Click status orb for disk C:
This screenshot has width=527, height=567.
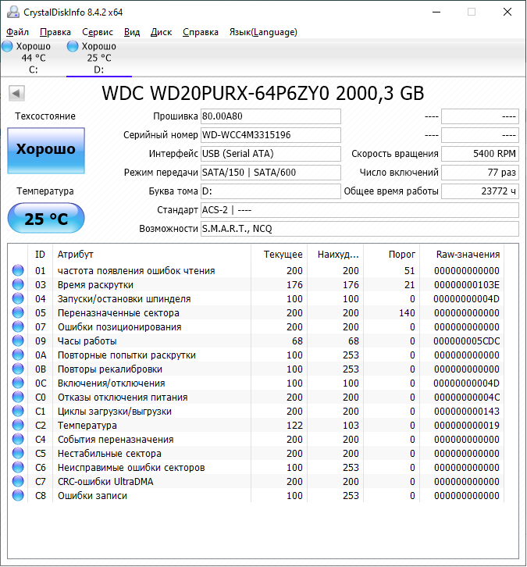[7, 46]
